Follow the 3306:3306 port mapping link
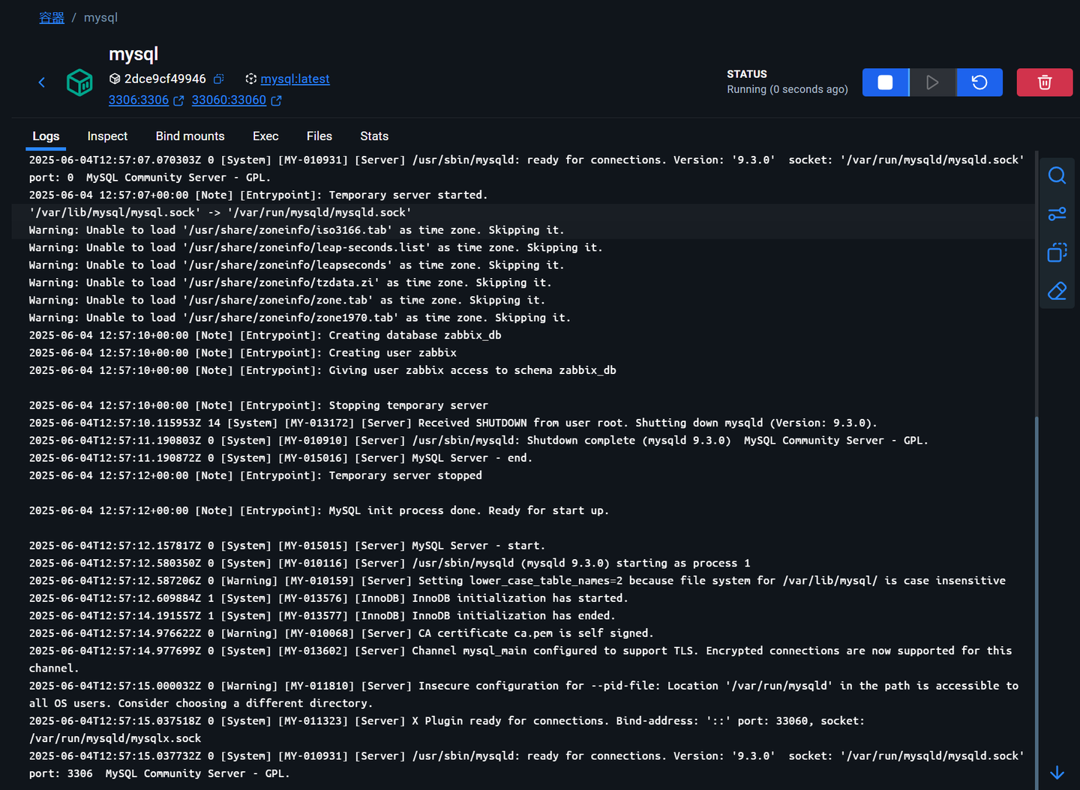Image resolution: width=1080 pixels, height=790 pixels. (139, 100)
